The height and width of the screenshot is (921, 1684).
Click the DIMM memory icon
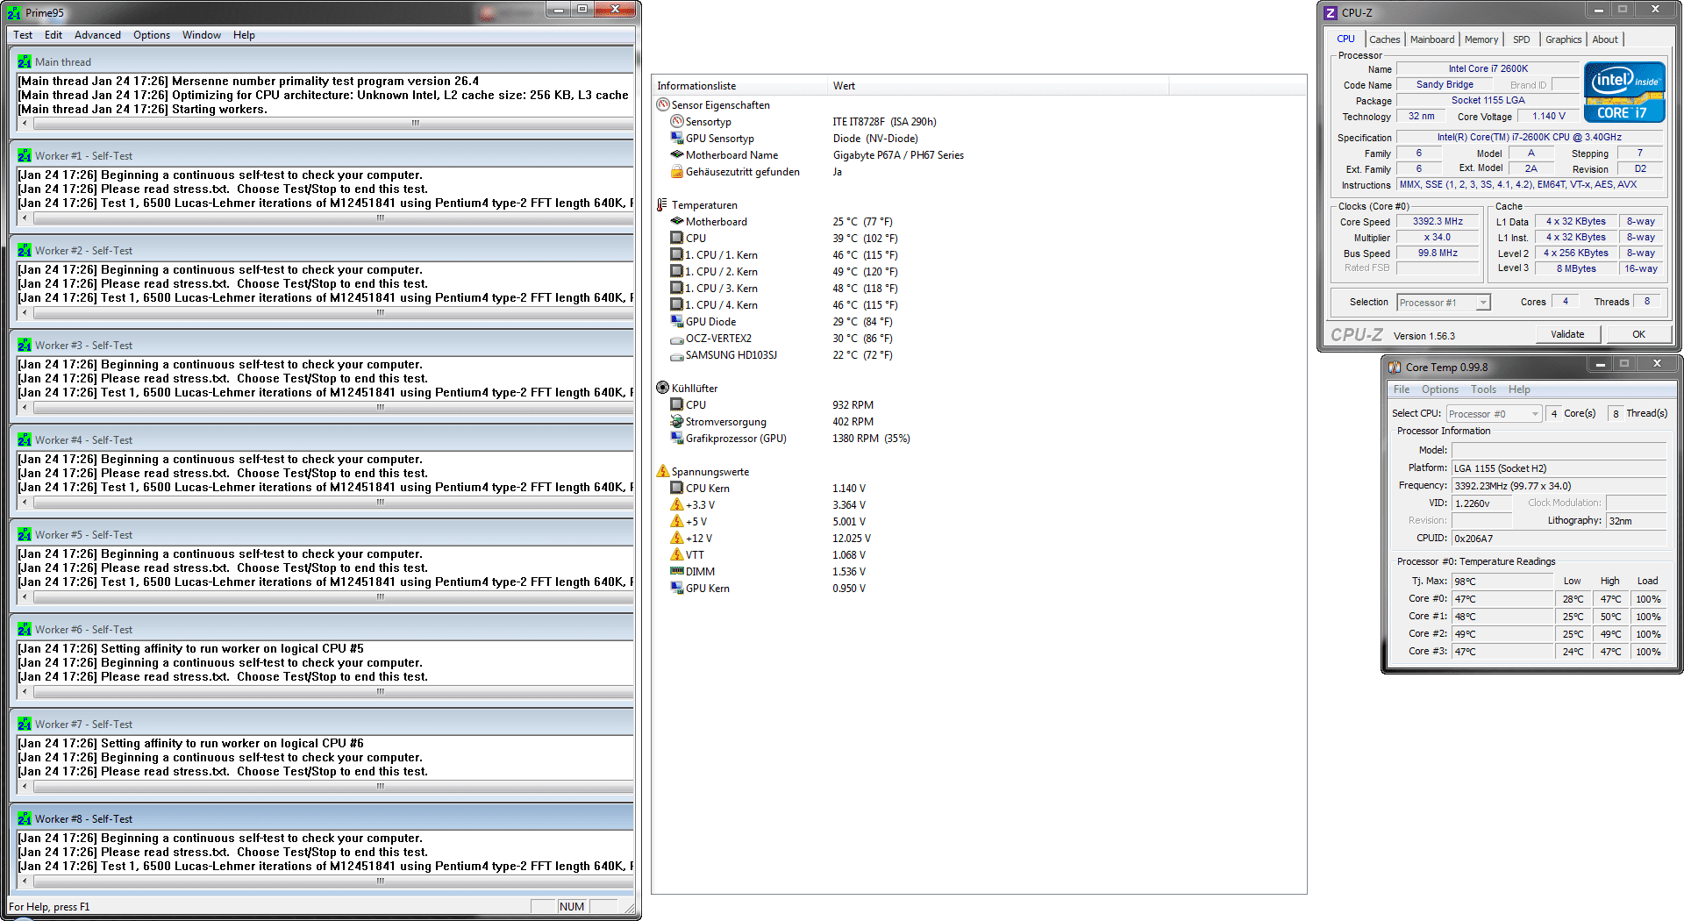677,572
